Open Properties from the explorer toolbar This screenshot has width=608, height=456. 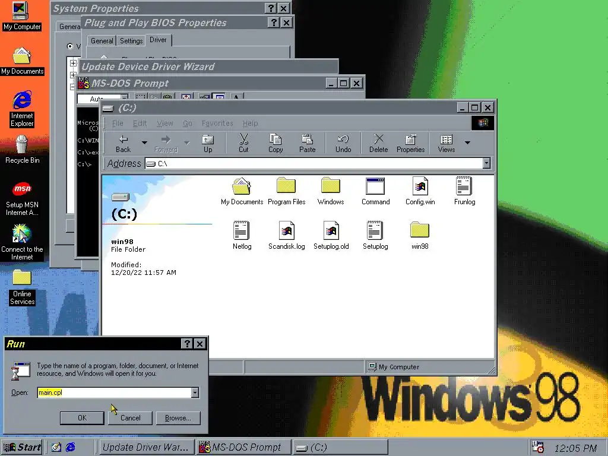tap(411, 144)
